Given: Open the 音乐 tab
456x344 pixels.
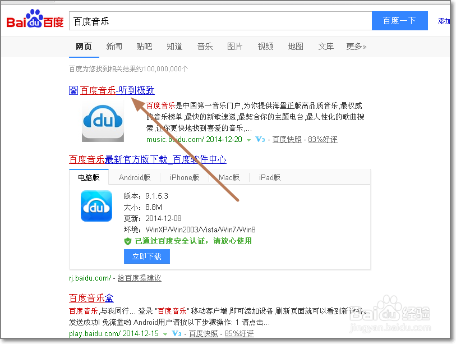Looking at the screenshot, I should click(x=205, y=47).
